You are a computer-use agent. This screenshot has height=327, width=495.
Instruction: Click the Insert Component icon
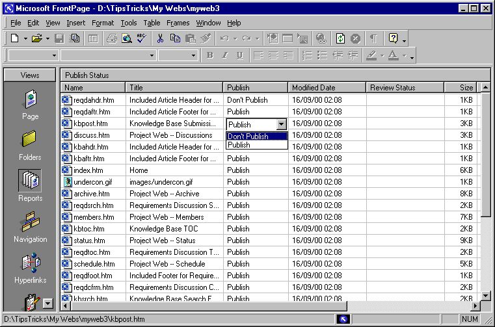(273, 38)
